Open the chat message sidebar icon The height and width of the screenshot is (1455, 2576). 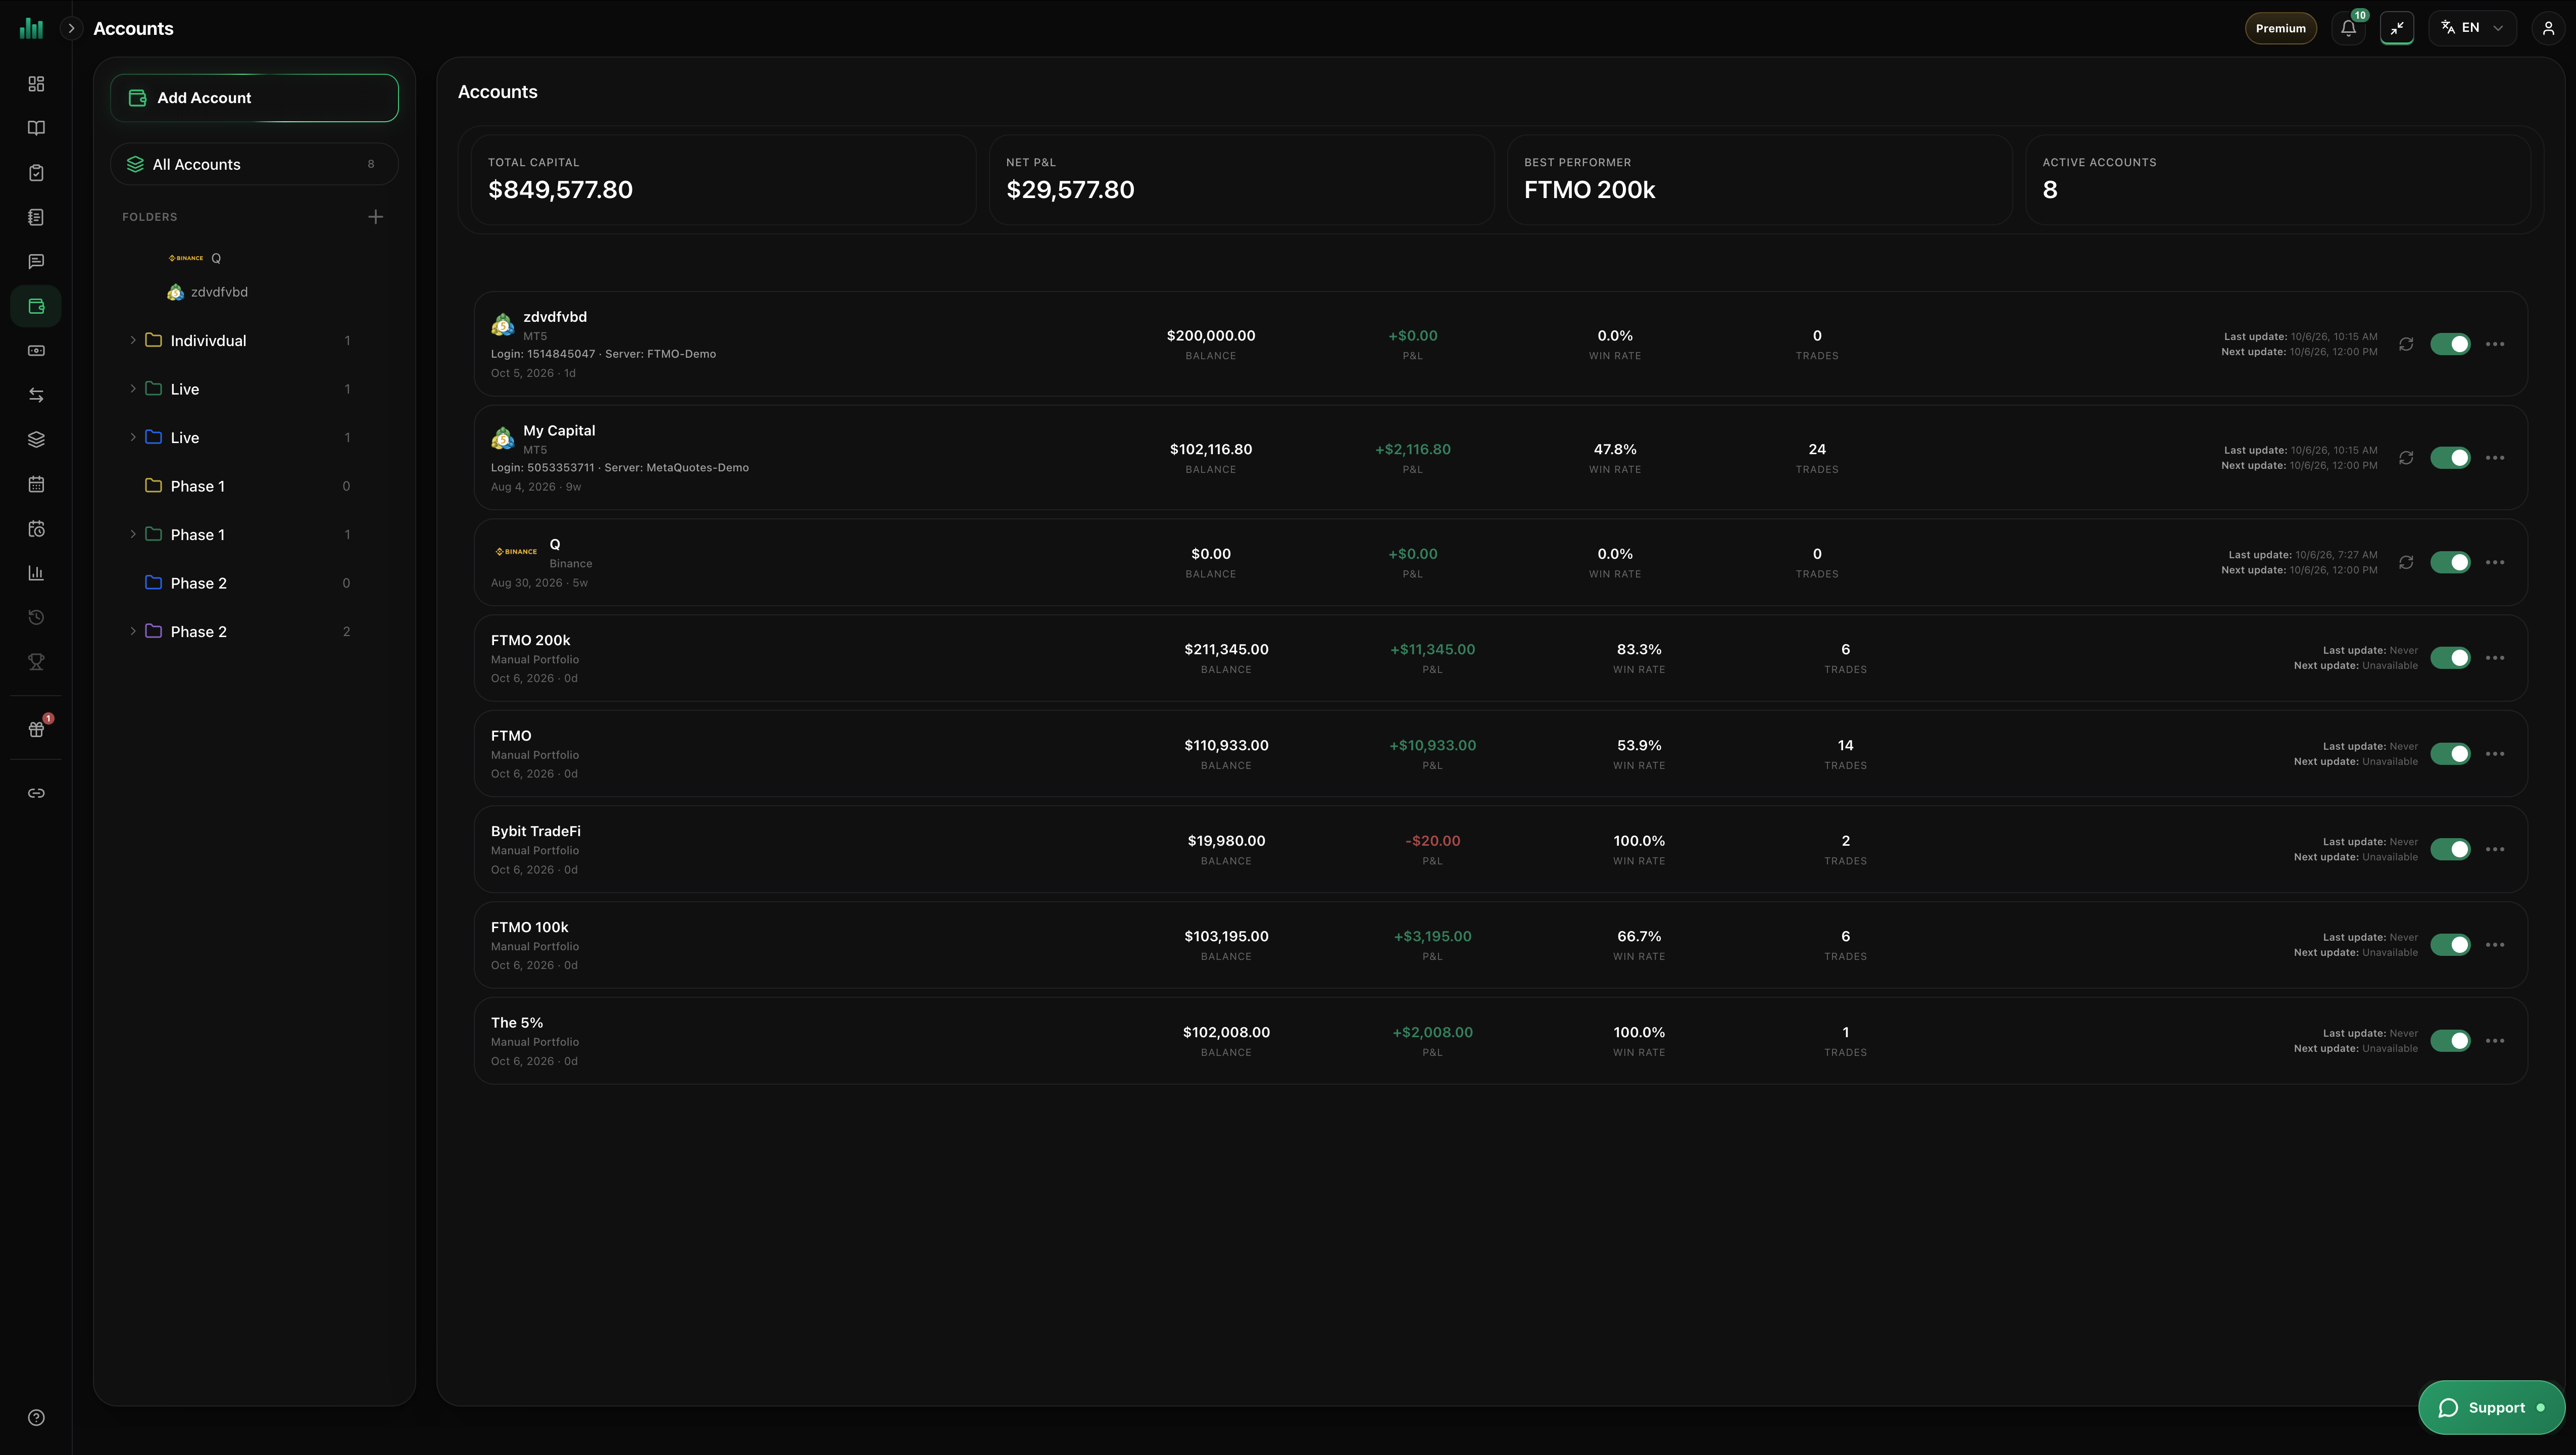click(36, 262)
